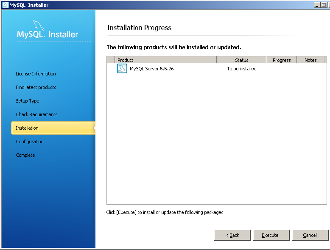Viewport: 330px width, 250px height.
Task: Open the Check Requirements step
Action: pos(36,114)
